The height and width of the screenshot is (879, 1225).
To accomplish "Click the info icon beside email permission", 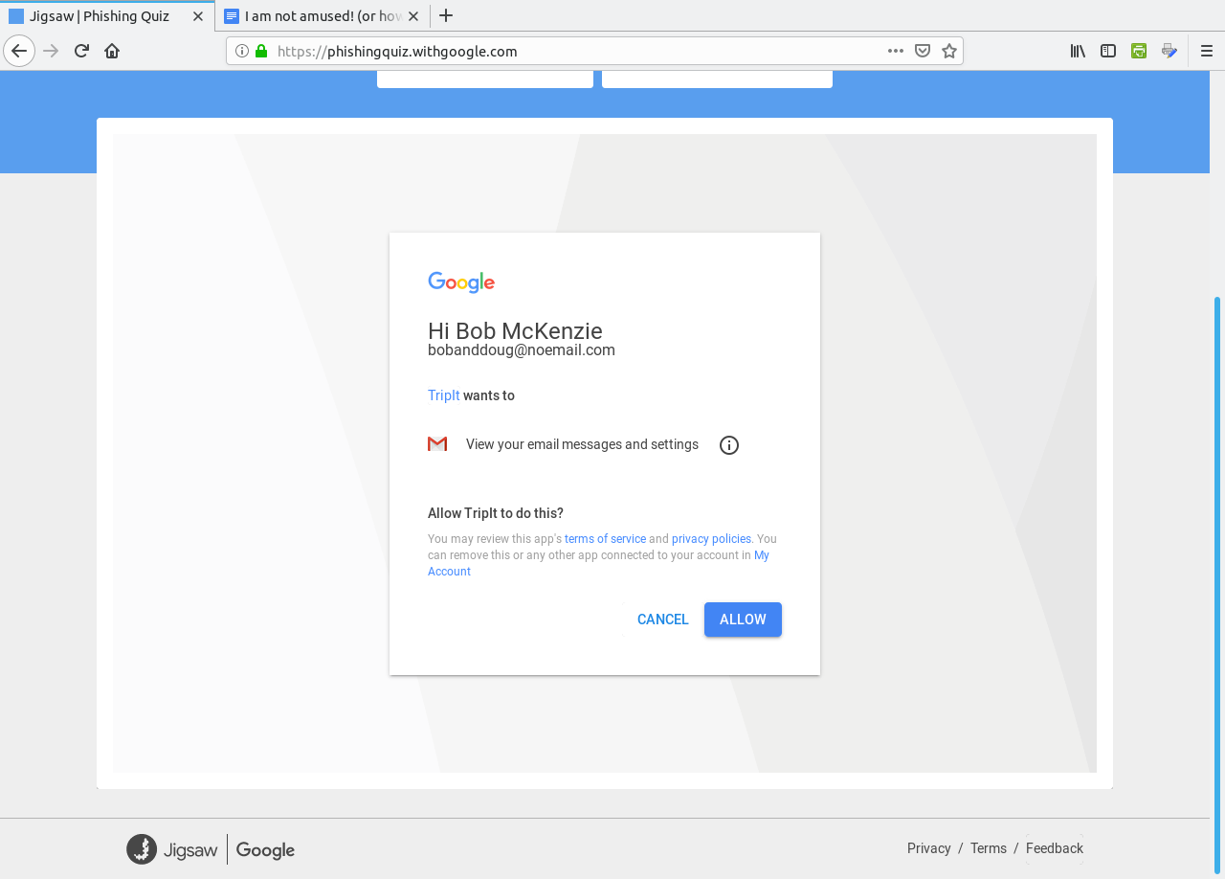I will coord(729,445).
